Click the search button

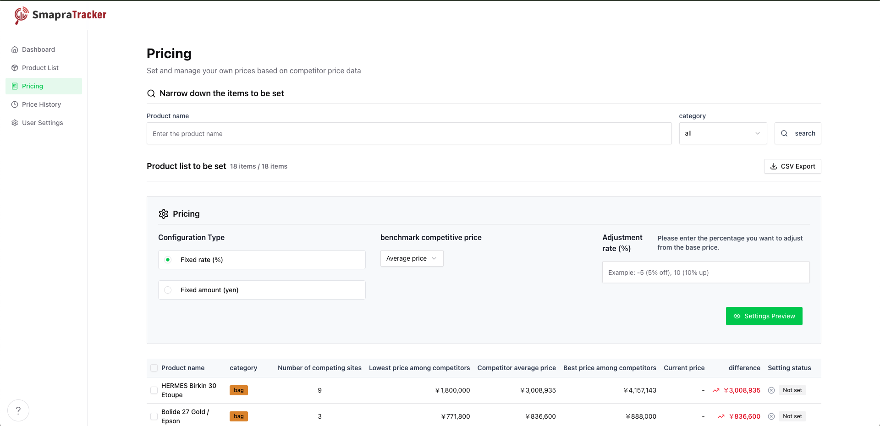[x=797, y=133]
